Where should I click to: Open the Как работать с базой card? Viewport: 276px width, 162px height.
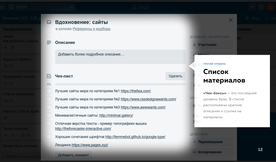21,43
